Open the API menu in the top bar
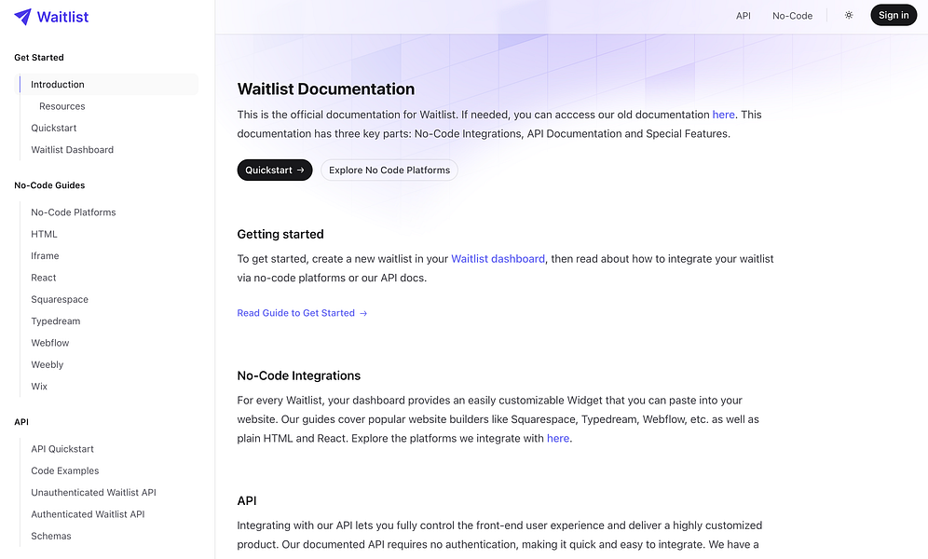 coord(743,15)
